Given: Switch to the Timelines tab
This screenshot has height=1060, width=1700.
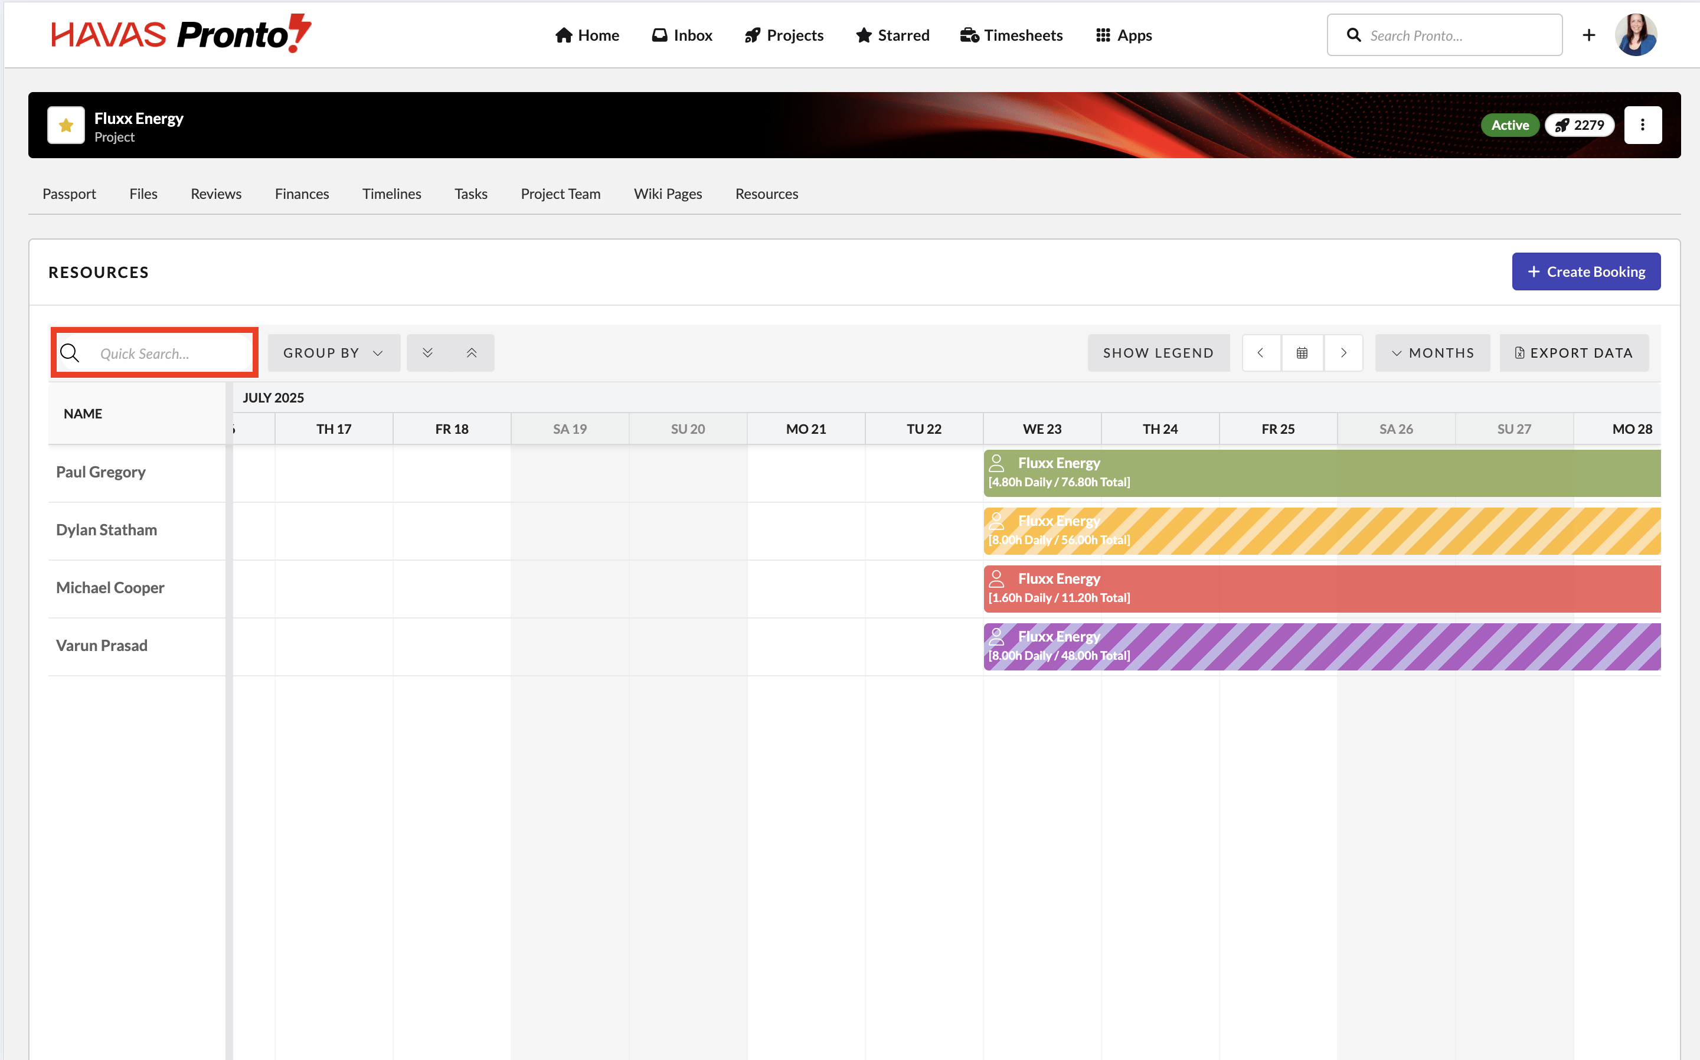Looking at the screenshot, I should 391,194.
